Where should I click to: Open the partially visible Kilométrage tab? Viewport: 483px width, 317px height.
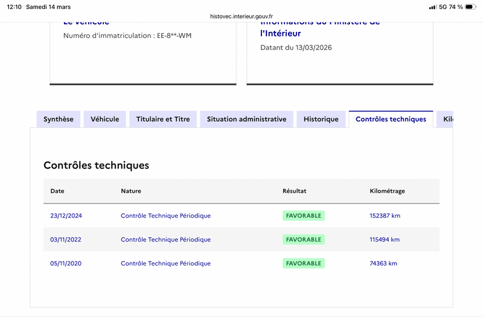447,119
